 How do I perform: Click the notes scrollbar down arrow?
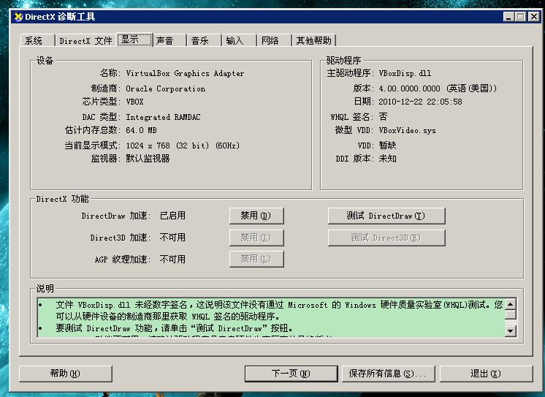click(x=510, y=331)
